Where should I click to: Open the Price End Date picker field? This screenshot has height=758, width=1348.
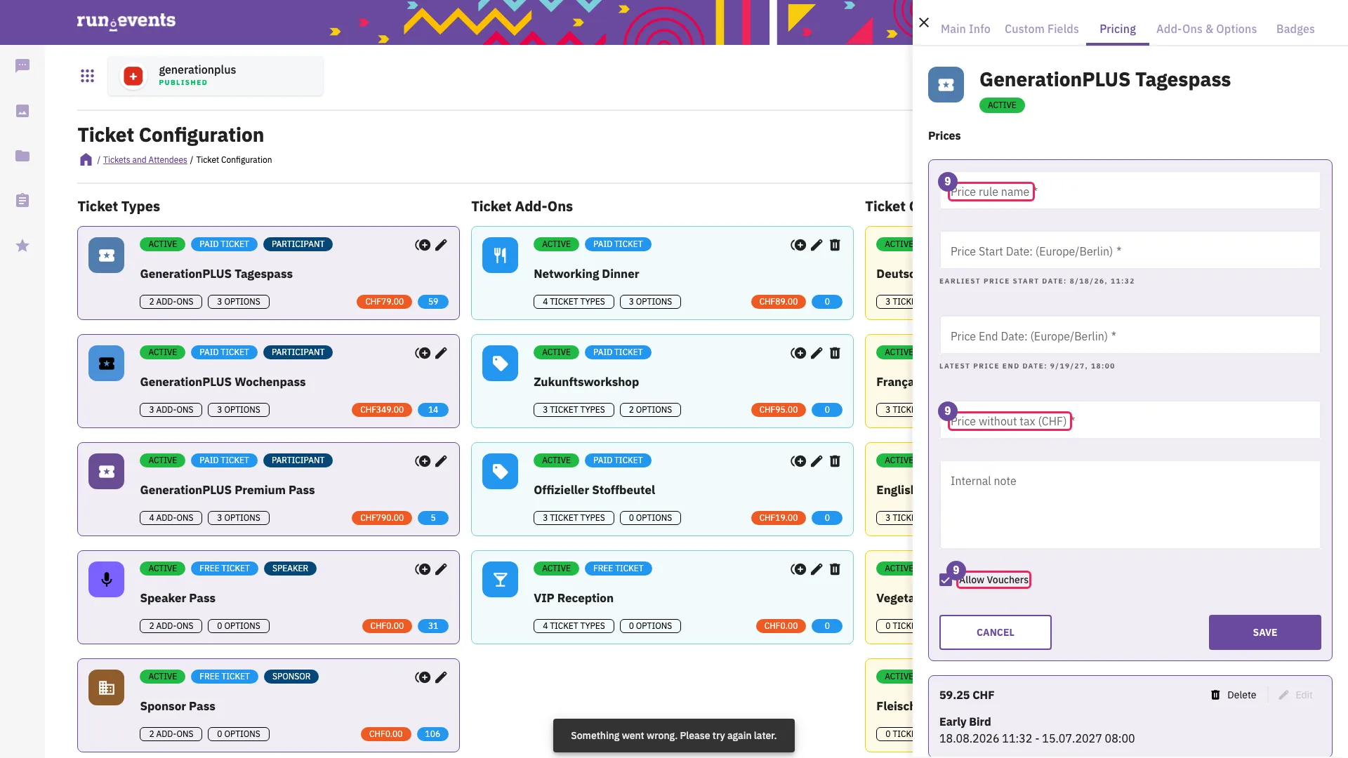[x=1130, y=335]
